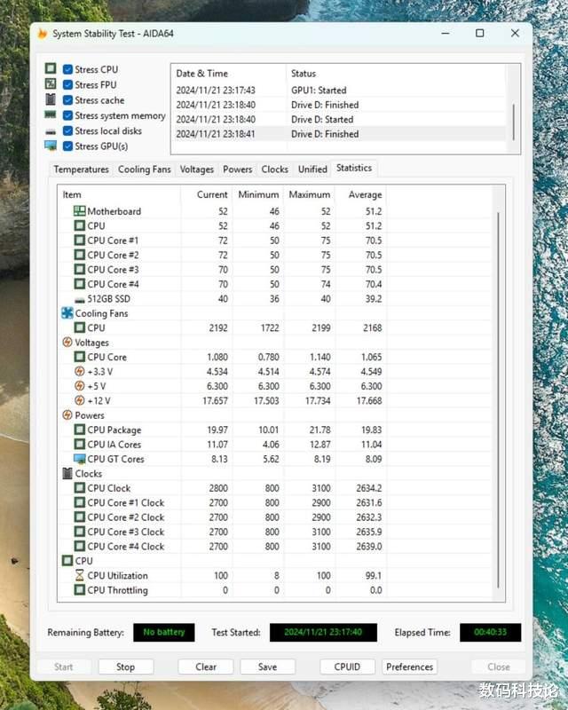Uncheck the Stress CPU checkbox

pyautogui.click(x=68, y=69)
